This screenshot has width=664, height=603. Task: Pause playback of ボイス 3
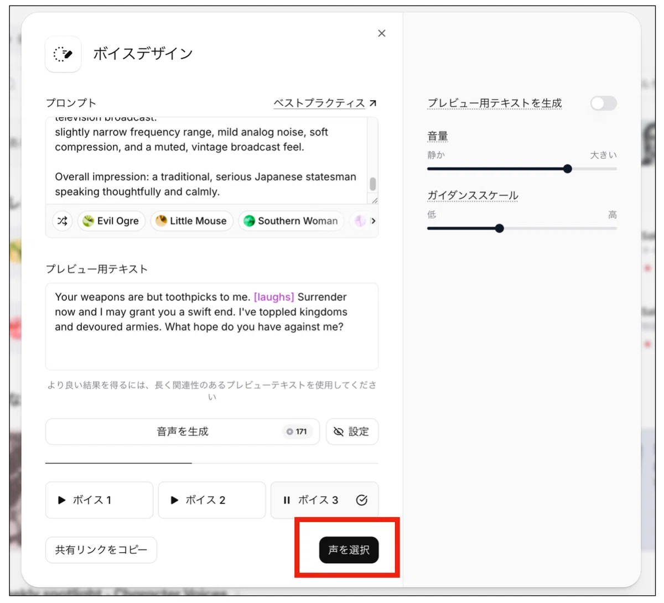click(x=287, y=500)
